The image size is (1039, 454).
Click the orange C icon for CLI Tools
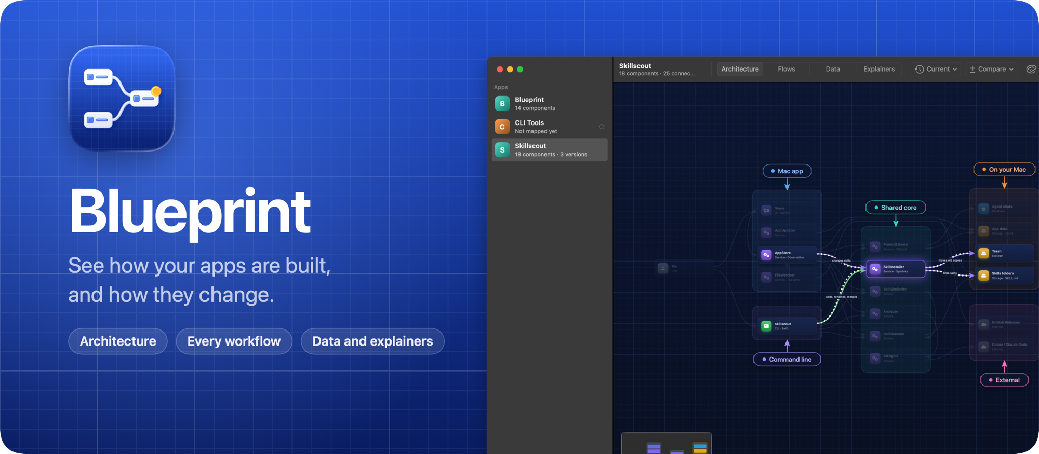tap(502, 127)
